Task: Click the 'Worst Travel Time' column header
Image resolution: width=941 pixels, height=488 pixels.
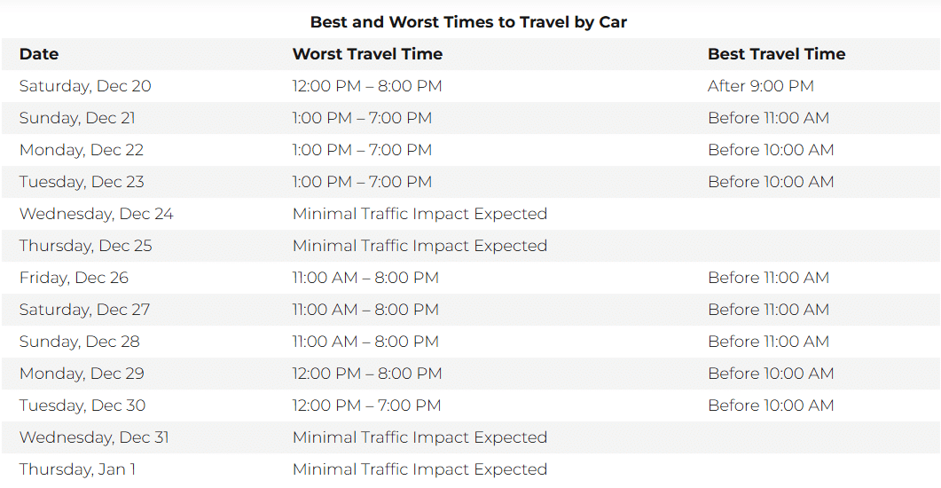Action: click(367, 54)
